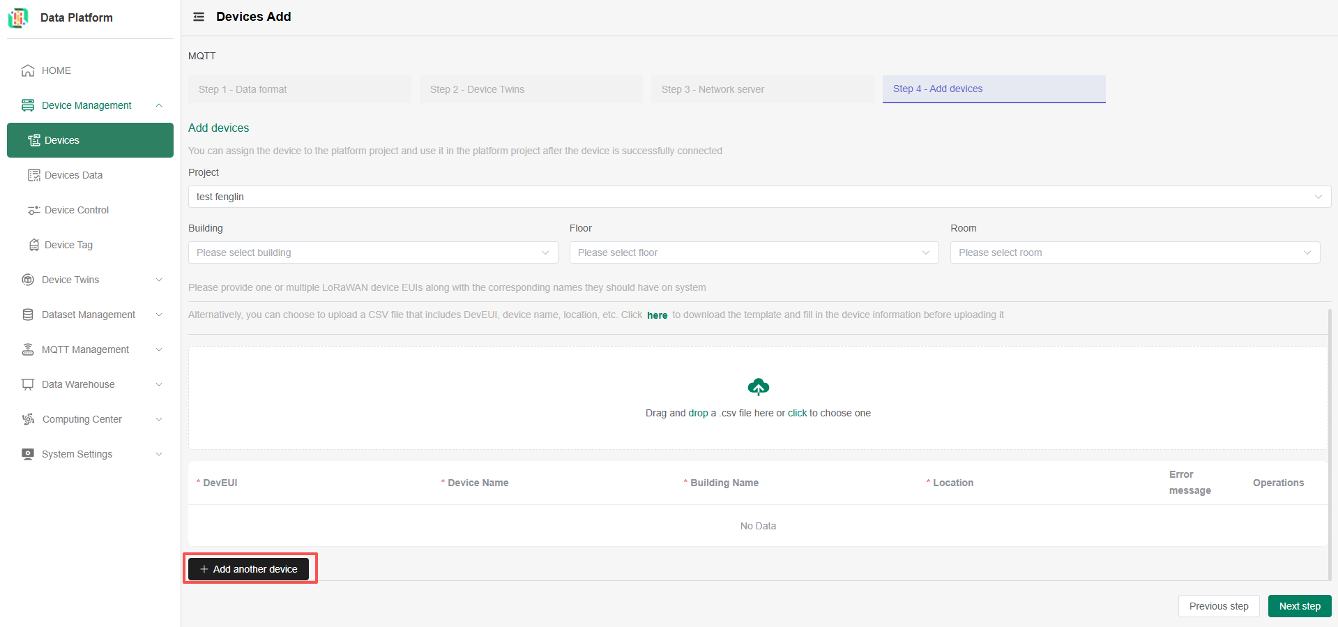Click the Add devices section heading

[218, 128]
